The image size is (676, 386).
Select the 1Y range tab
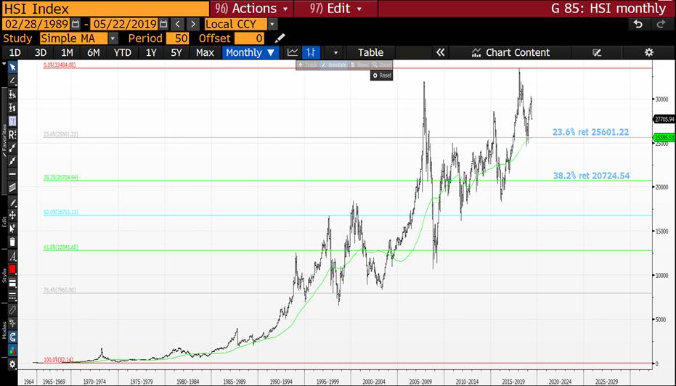coord(151,52)
